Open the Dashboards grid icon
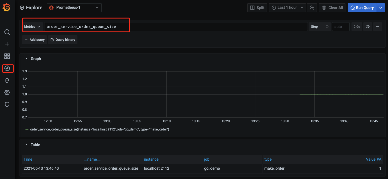388x179 pixels. pos(7,56)
